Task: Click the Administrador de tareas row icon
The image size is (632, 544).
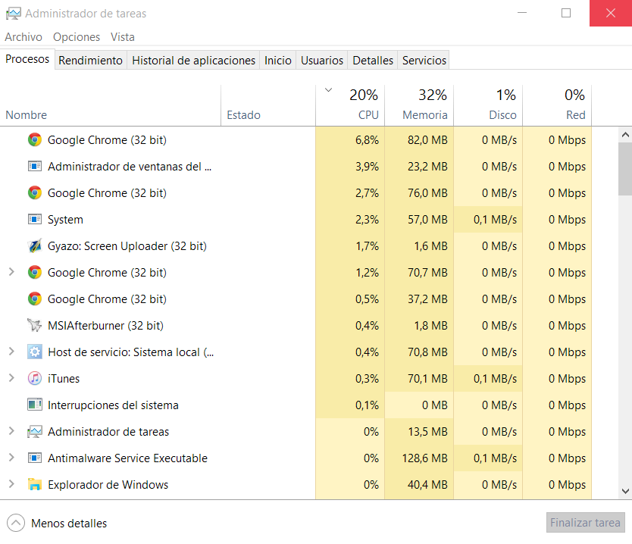Action: pos(35,432)
